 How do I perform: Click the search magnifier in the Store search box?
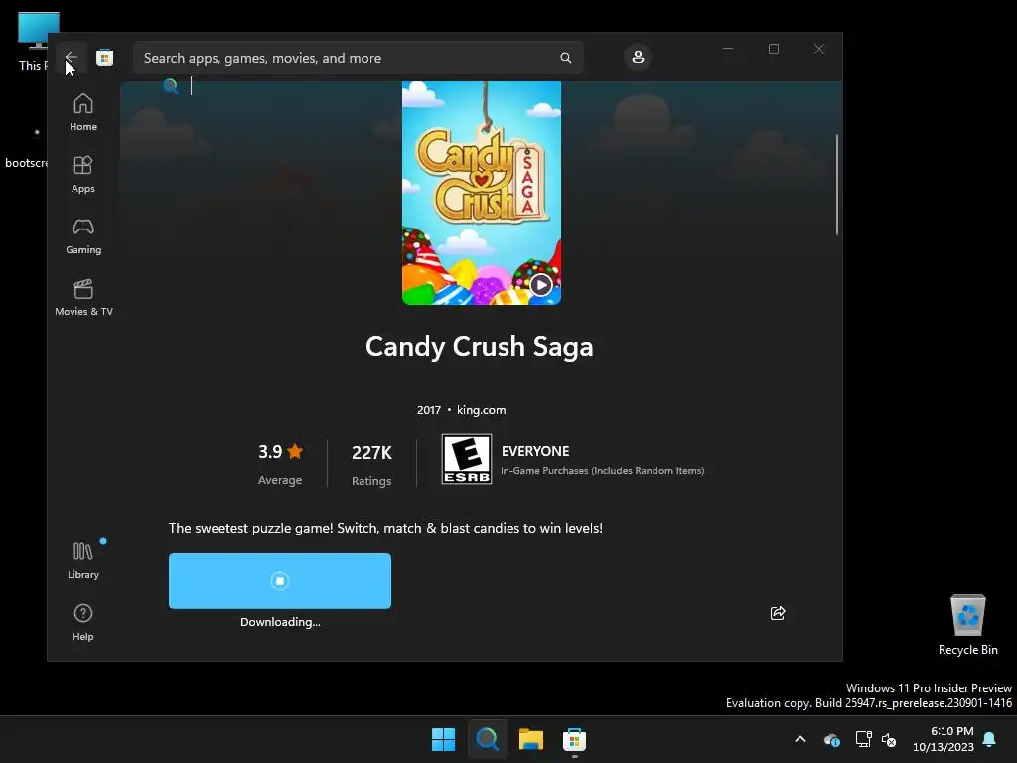click(565, 58)
